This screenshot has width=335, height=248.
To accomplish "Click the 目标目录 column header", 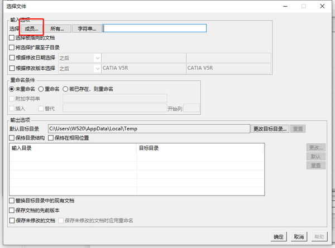I will click(200, 148).
